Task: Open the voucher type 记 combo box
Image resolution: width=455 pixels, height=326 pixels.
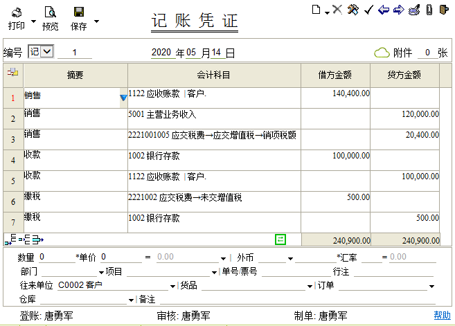Action: 41,52
